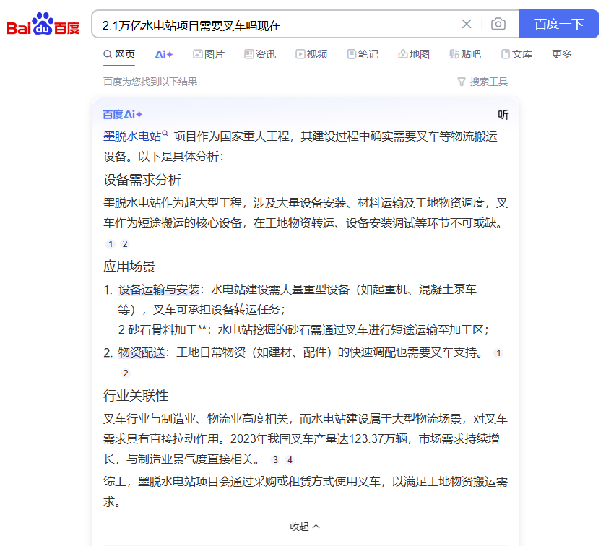Click the 百度一下 search button
The height and width of the screenshot is (546, 606).
point(559,24)
